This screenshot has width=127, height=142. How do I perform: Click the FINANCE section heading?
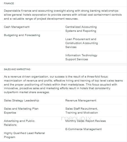point(9,3)
